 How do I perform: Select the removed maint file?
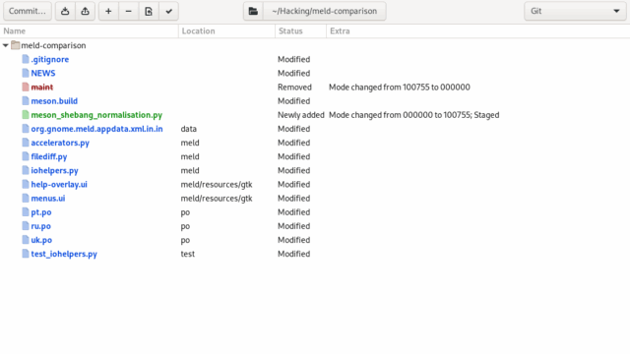(x=41, y=88)
